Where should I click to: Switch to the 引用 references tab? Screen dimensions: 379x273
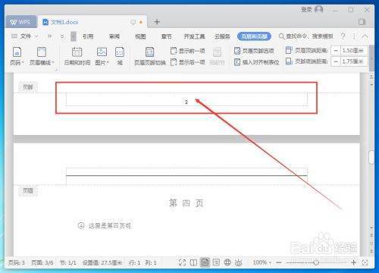pos(88,36)
